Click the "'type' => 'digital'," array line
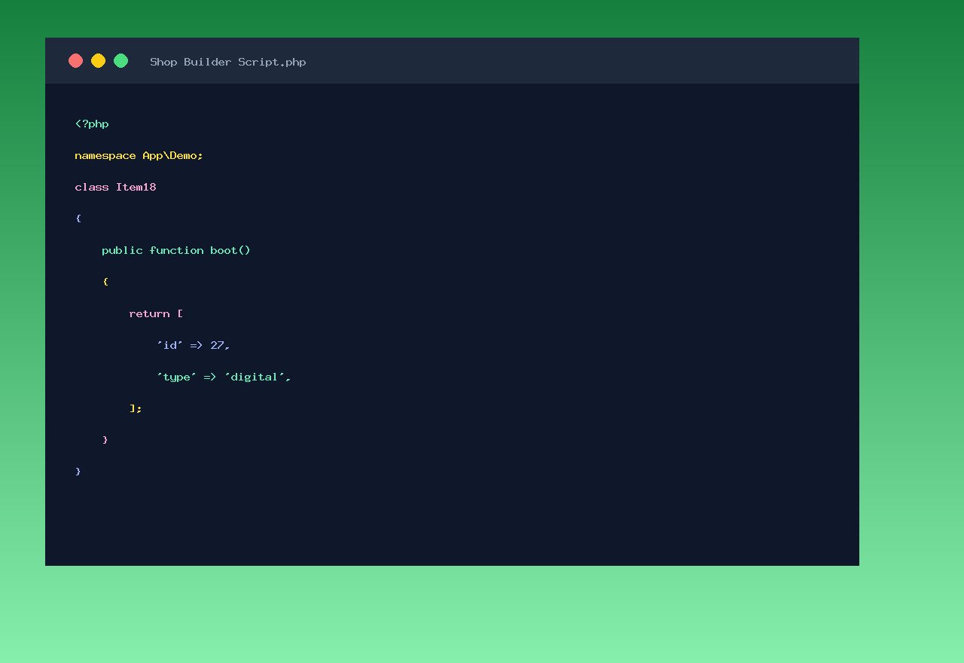 (224, 377)
